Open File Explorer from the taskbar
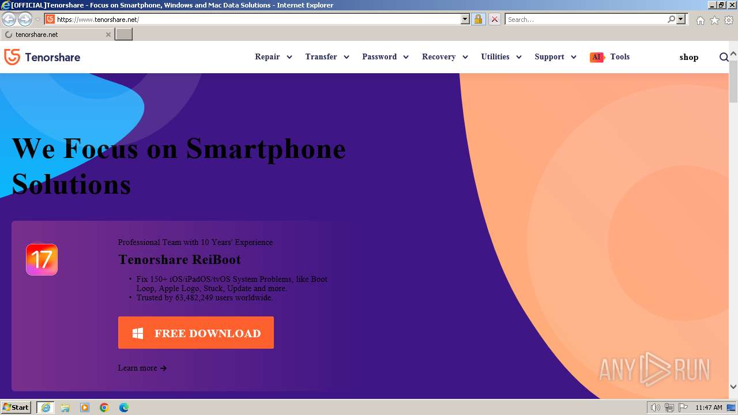The image size is (738, 415). point(65,408)
